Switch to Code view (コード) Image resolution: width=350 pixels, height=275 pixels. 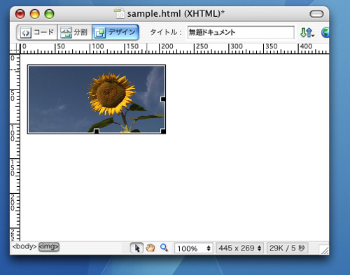point(37,32)
